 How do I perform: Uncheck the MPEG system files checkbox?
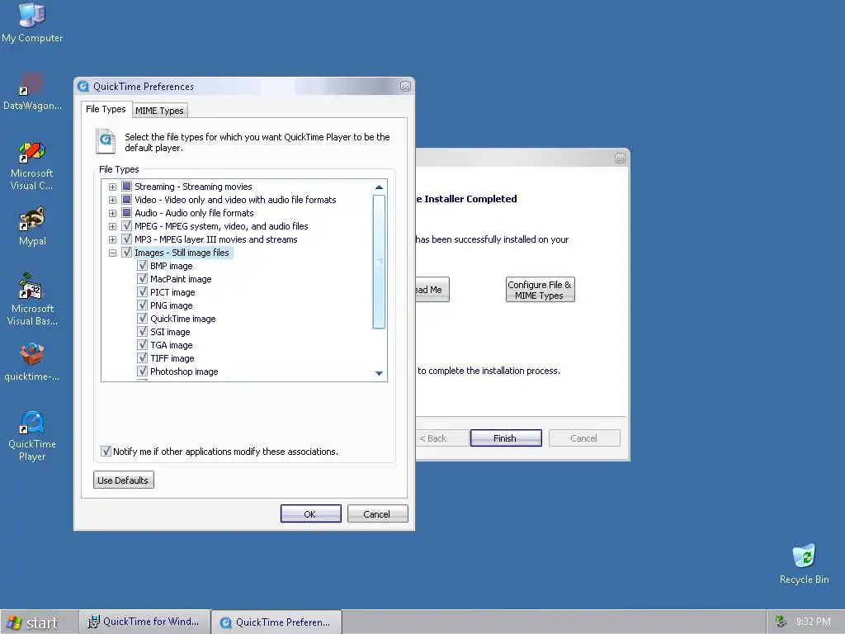(x=126, y=226)
